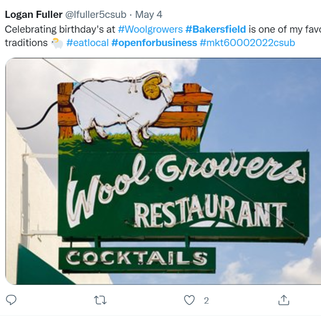Retweet Logan Fuller's post
This screenshot has height=321, width=321.
coord(100,300)
